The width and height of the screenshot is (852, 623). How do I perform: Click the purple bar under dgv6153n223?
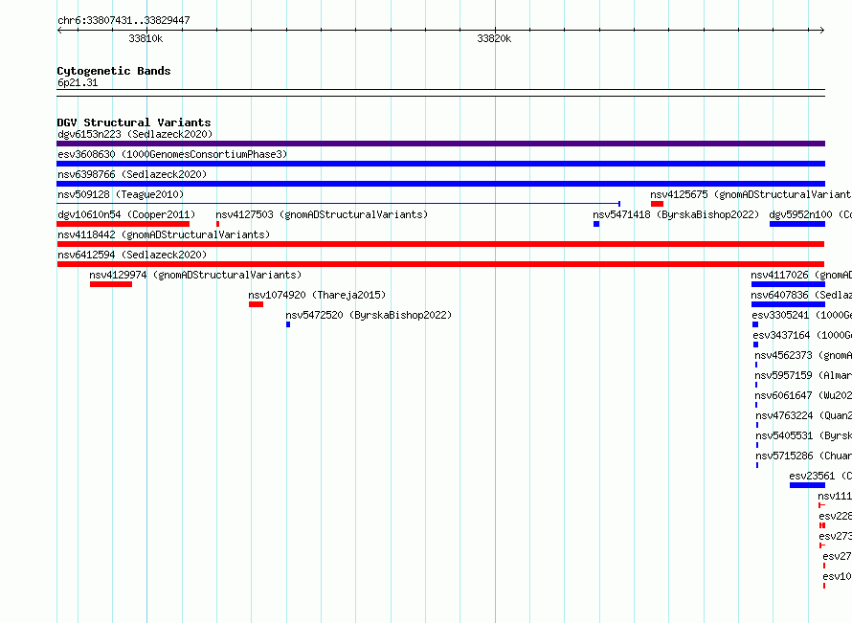440,144
